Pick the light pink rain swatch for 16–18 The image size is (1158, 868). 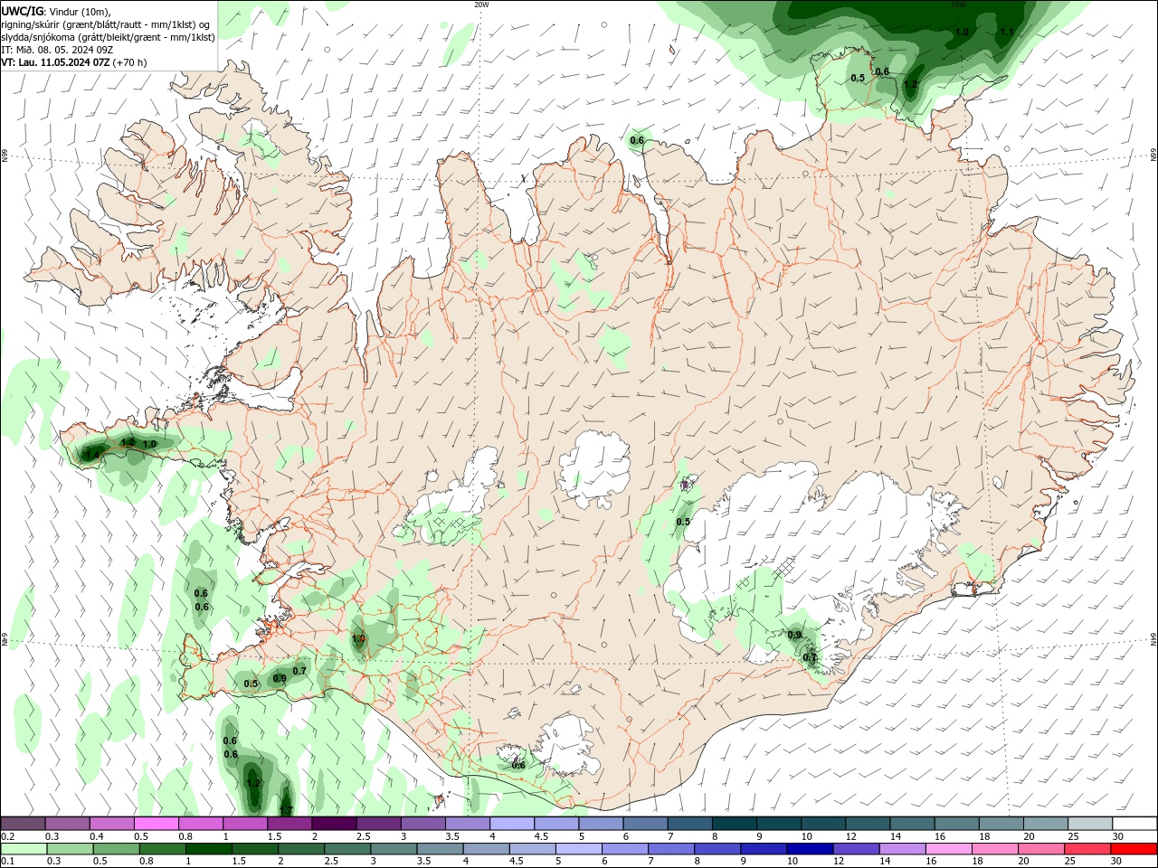tap(947, 849)
